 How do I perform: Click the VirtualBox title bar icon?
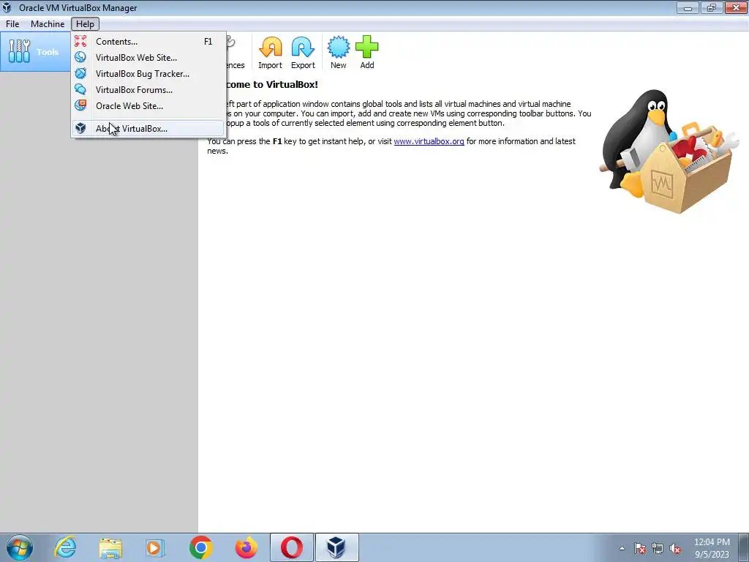7,7
